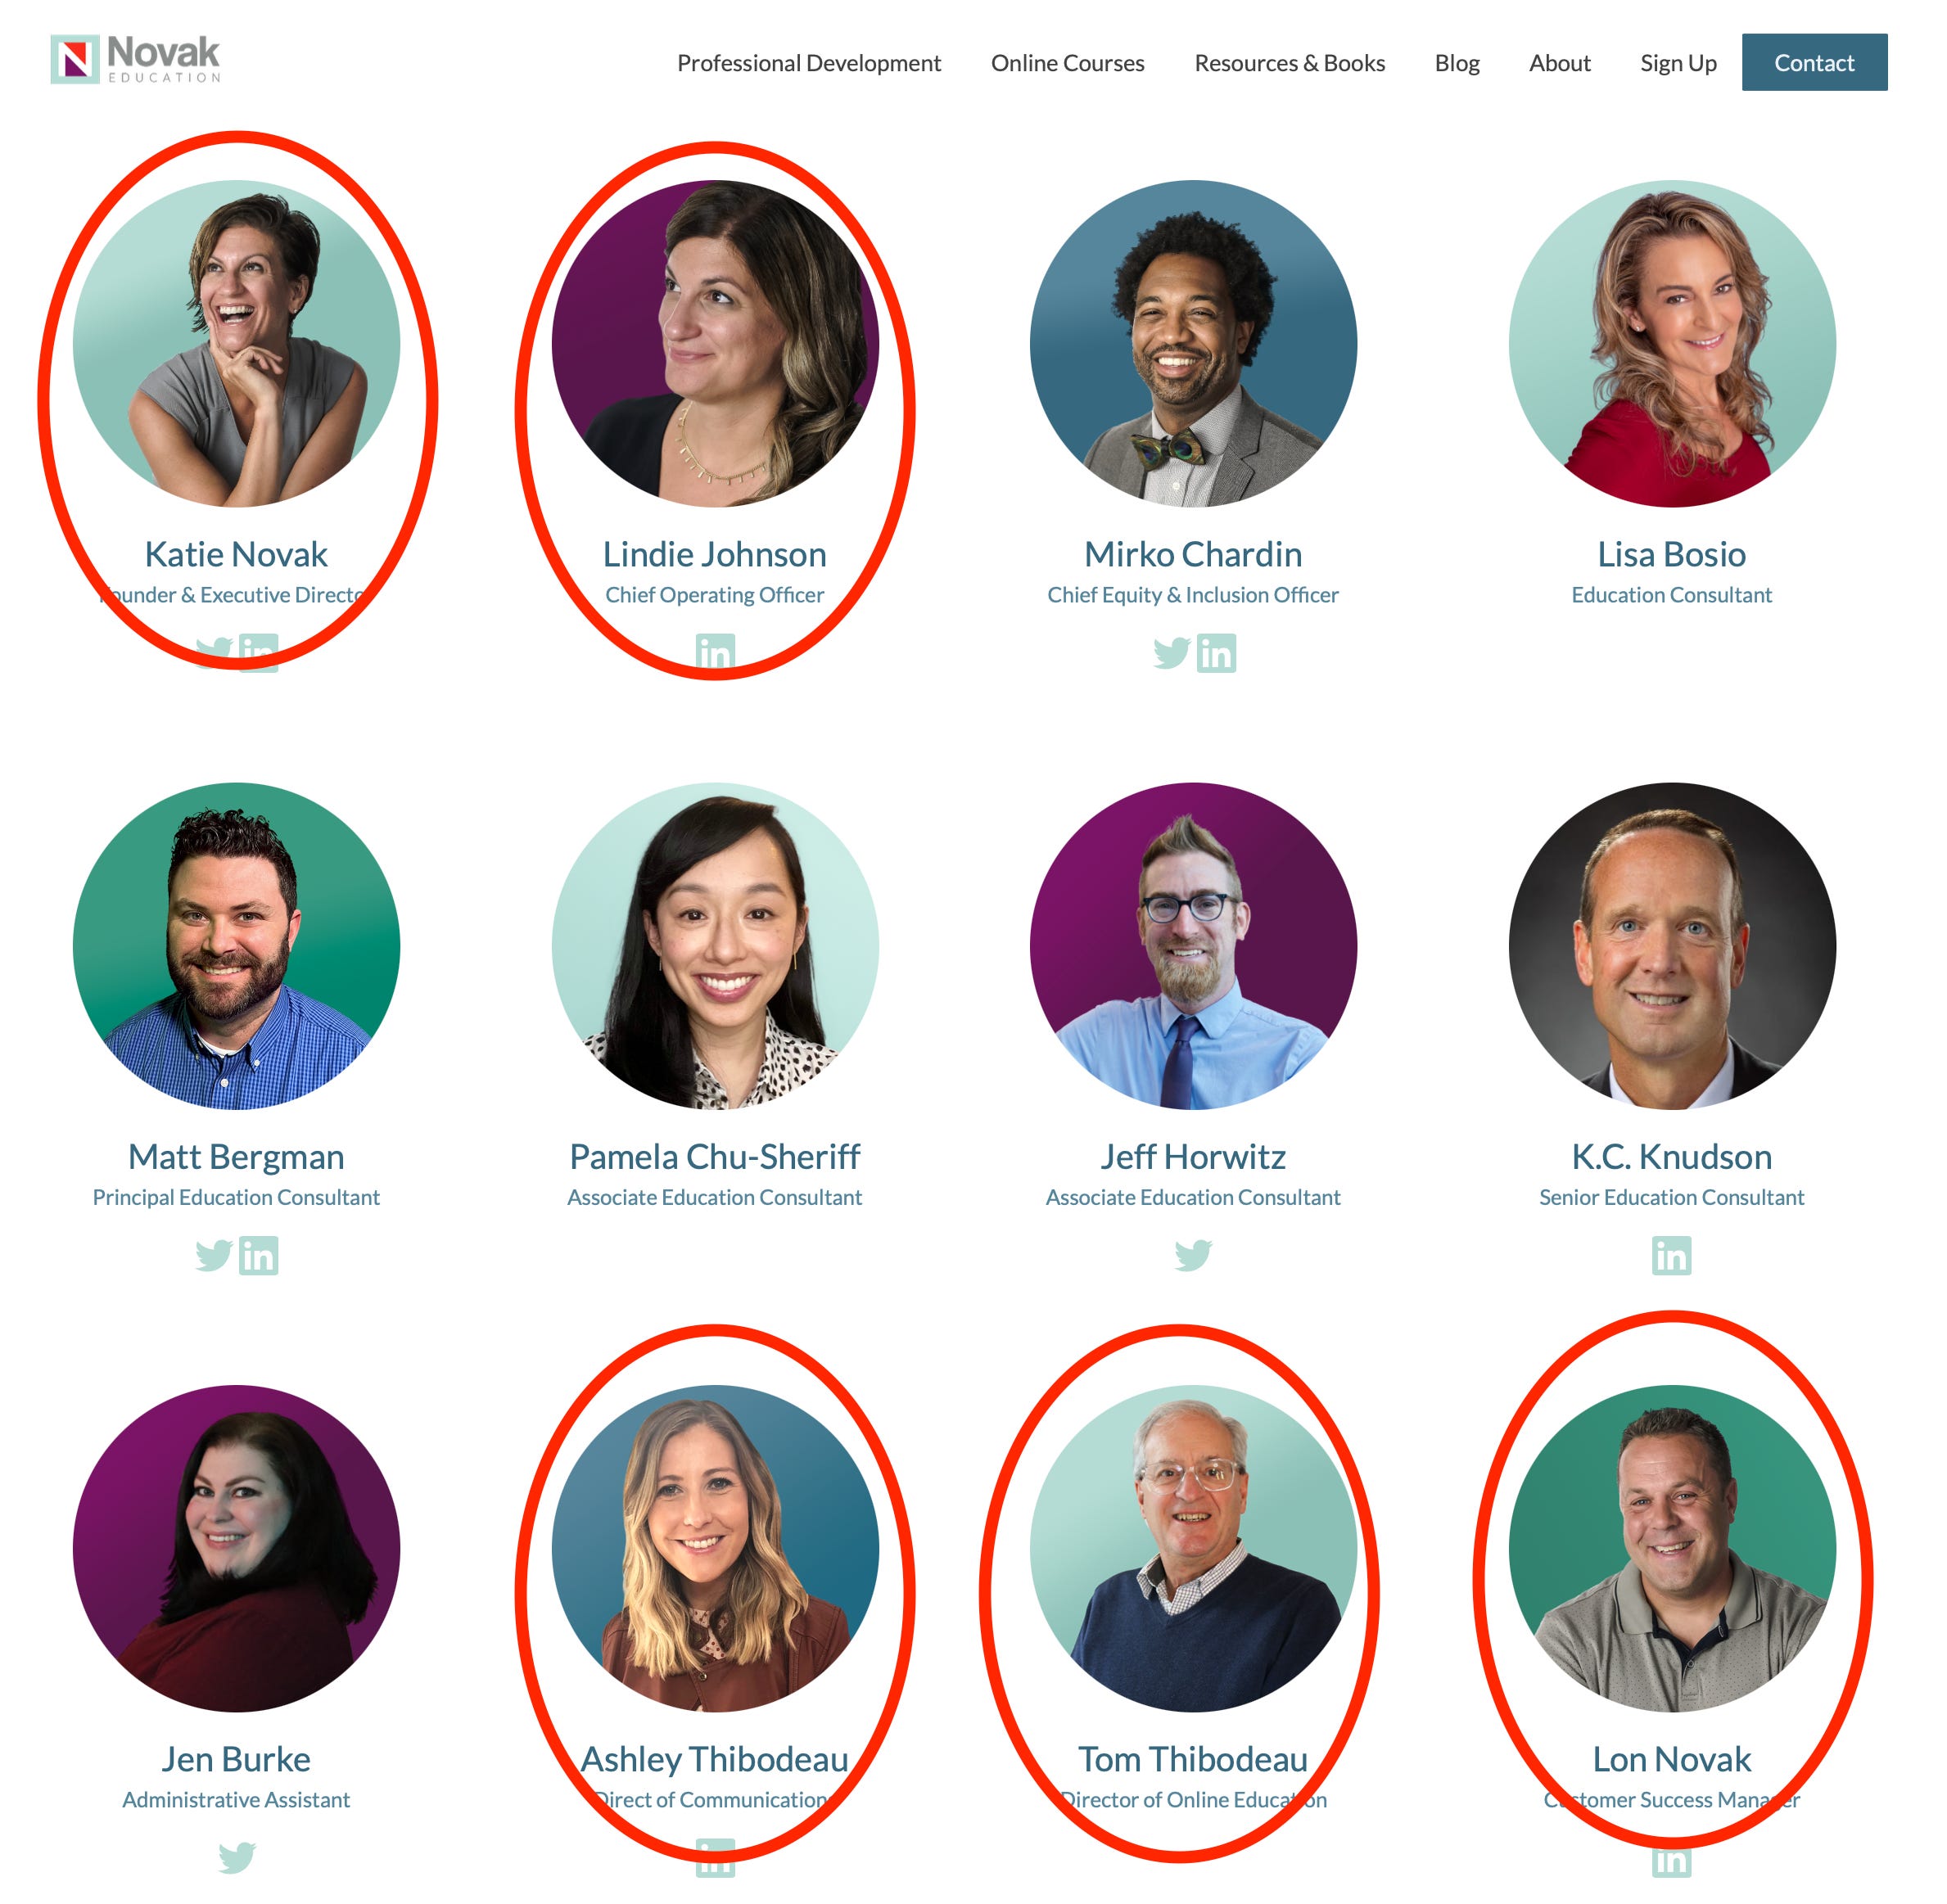
Task: Go to Resources & Books
Action: coord(1290,63)
